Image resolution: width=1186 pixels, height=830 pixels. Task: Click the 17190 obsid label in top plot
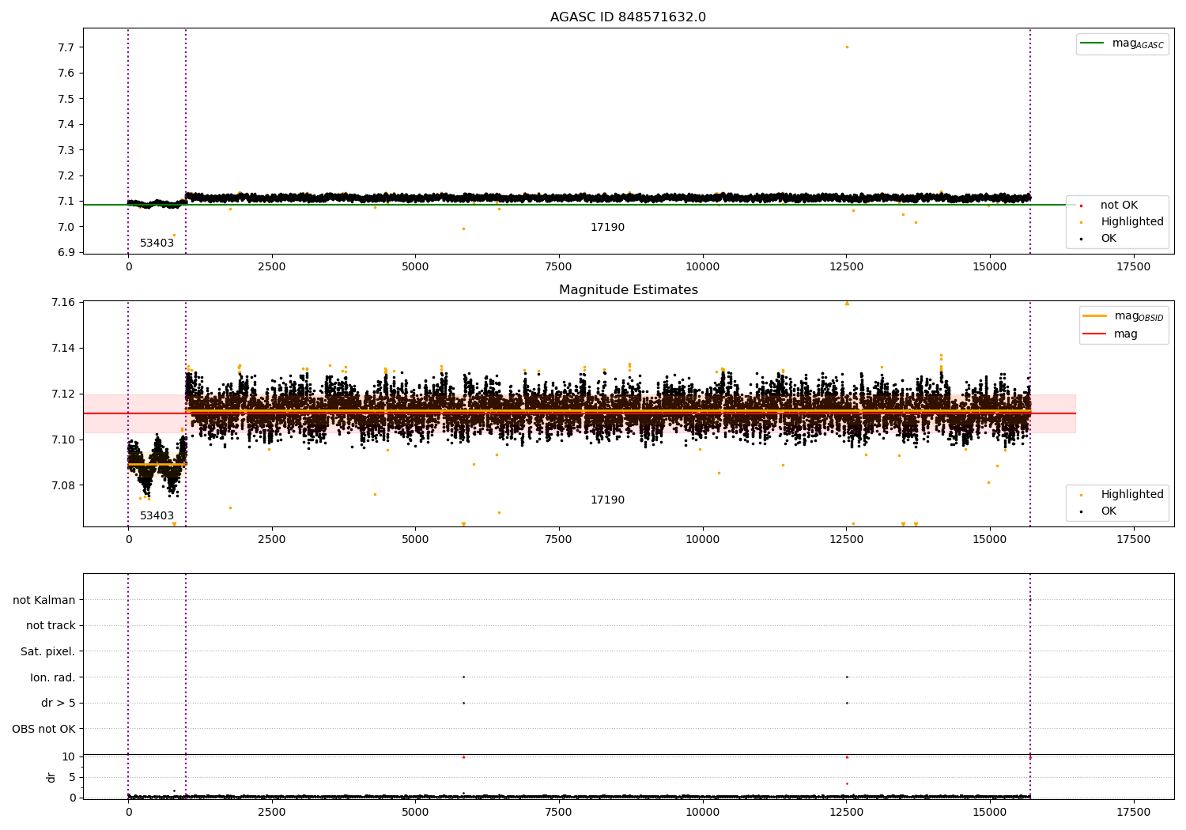607,228
